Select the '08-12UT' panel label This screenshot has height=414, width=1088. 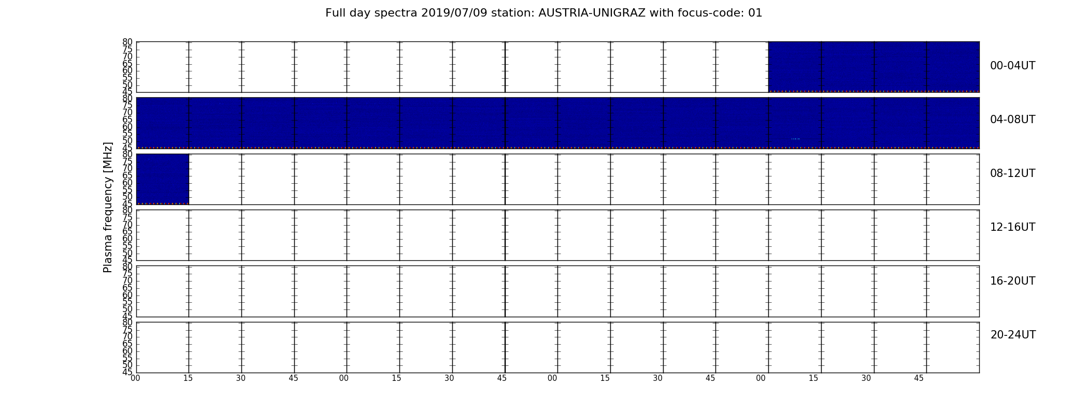point(1013,173)
